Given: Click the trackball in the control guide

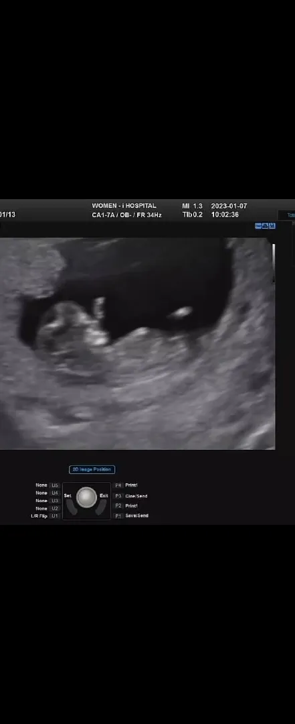Looking at the screenshot, I should 86,497.
